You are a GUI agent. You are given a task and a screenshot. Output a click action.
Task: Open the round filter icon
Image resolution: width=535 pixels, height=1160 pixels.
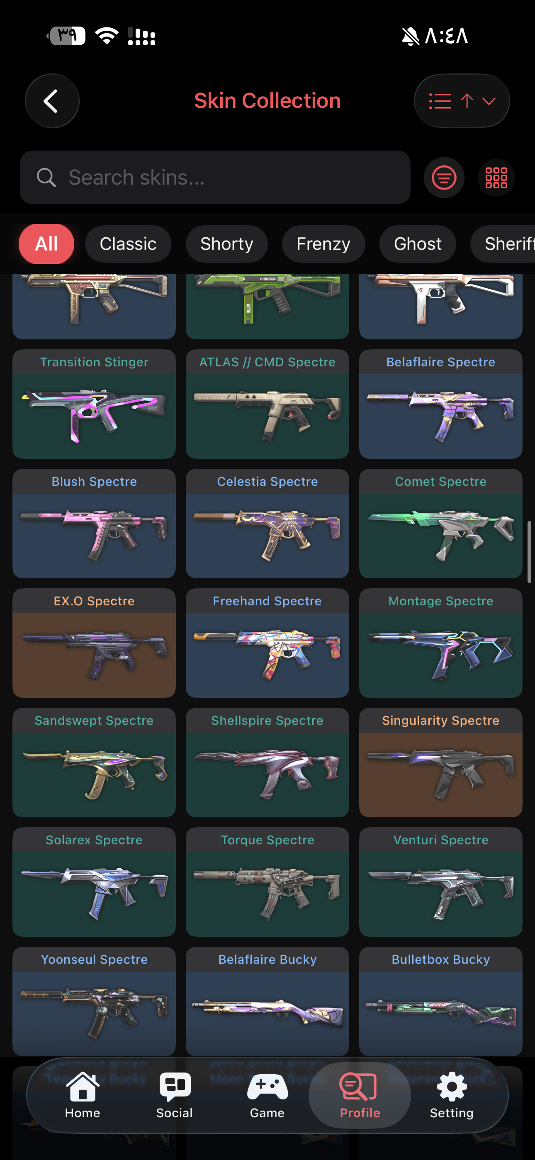[444, 178]
